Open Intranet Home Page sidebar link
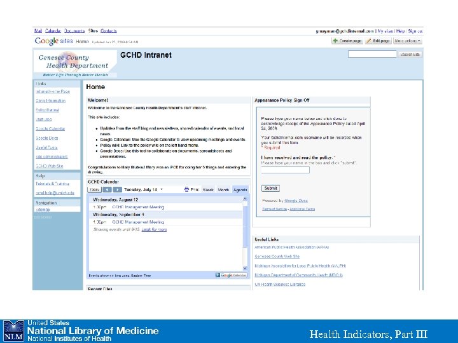 (53, 91)
